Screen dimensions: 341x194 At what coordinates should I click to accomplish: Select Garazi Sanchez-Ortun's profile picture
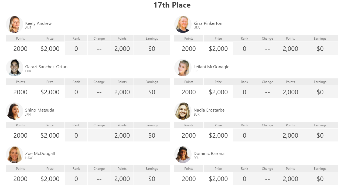[15, 68]
